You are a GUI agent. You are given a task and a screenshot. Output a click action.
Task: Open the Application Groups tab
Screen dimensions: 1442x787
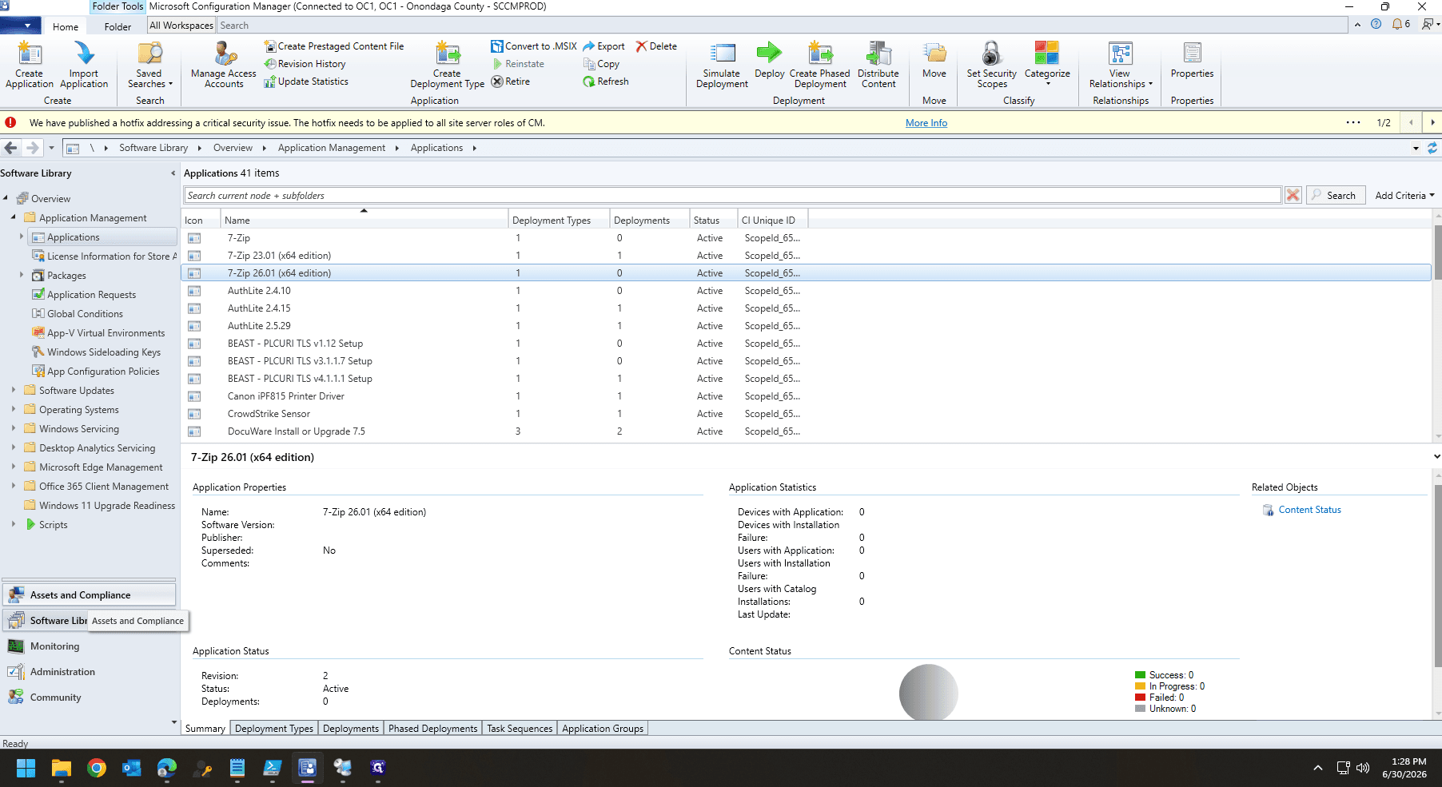[x=603, y=729]
